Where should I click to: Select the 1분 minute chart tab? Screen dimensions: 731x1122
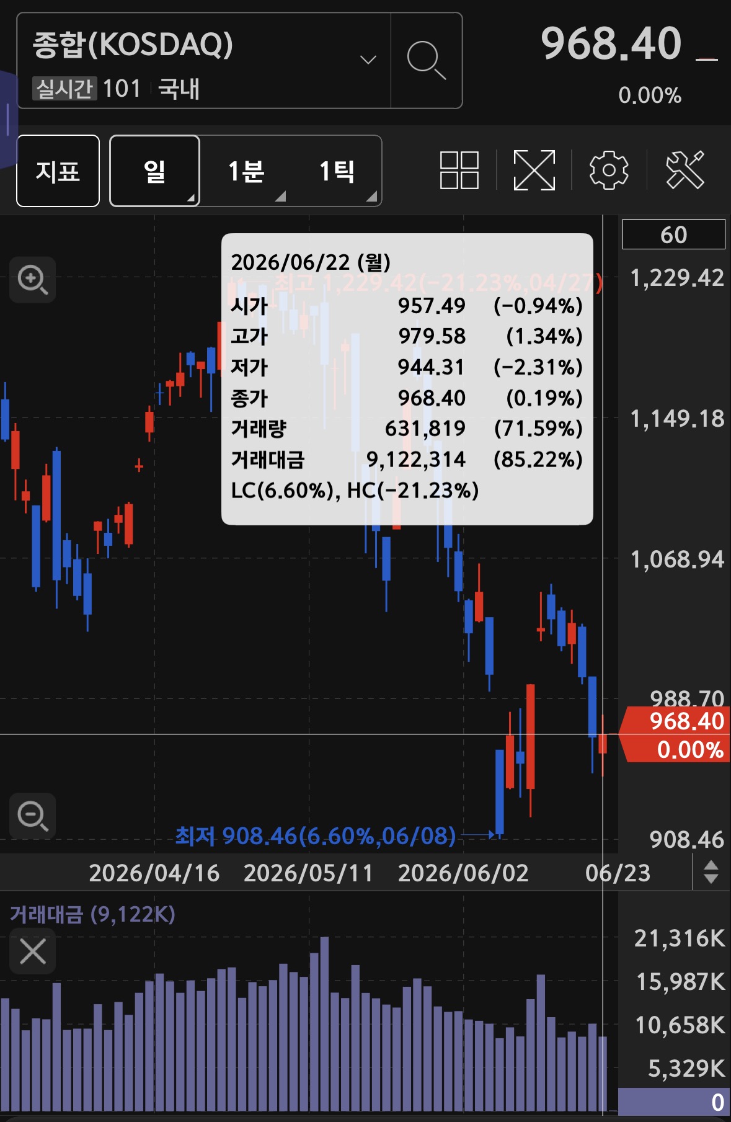coord(246,171)
